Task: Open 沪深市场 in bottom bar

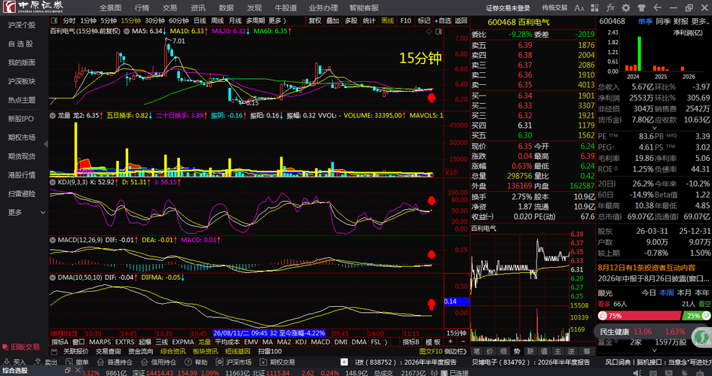Action: coord(234,362)
